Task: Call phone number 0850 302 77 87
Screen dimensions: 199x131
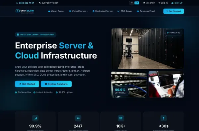Action: click(x=27, y=3)
